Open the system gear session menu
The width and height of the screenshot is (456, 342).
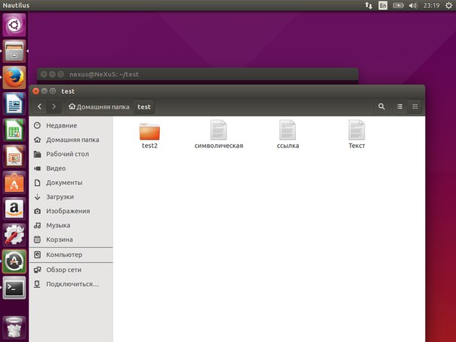(x=448, y=5)
